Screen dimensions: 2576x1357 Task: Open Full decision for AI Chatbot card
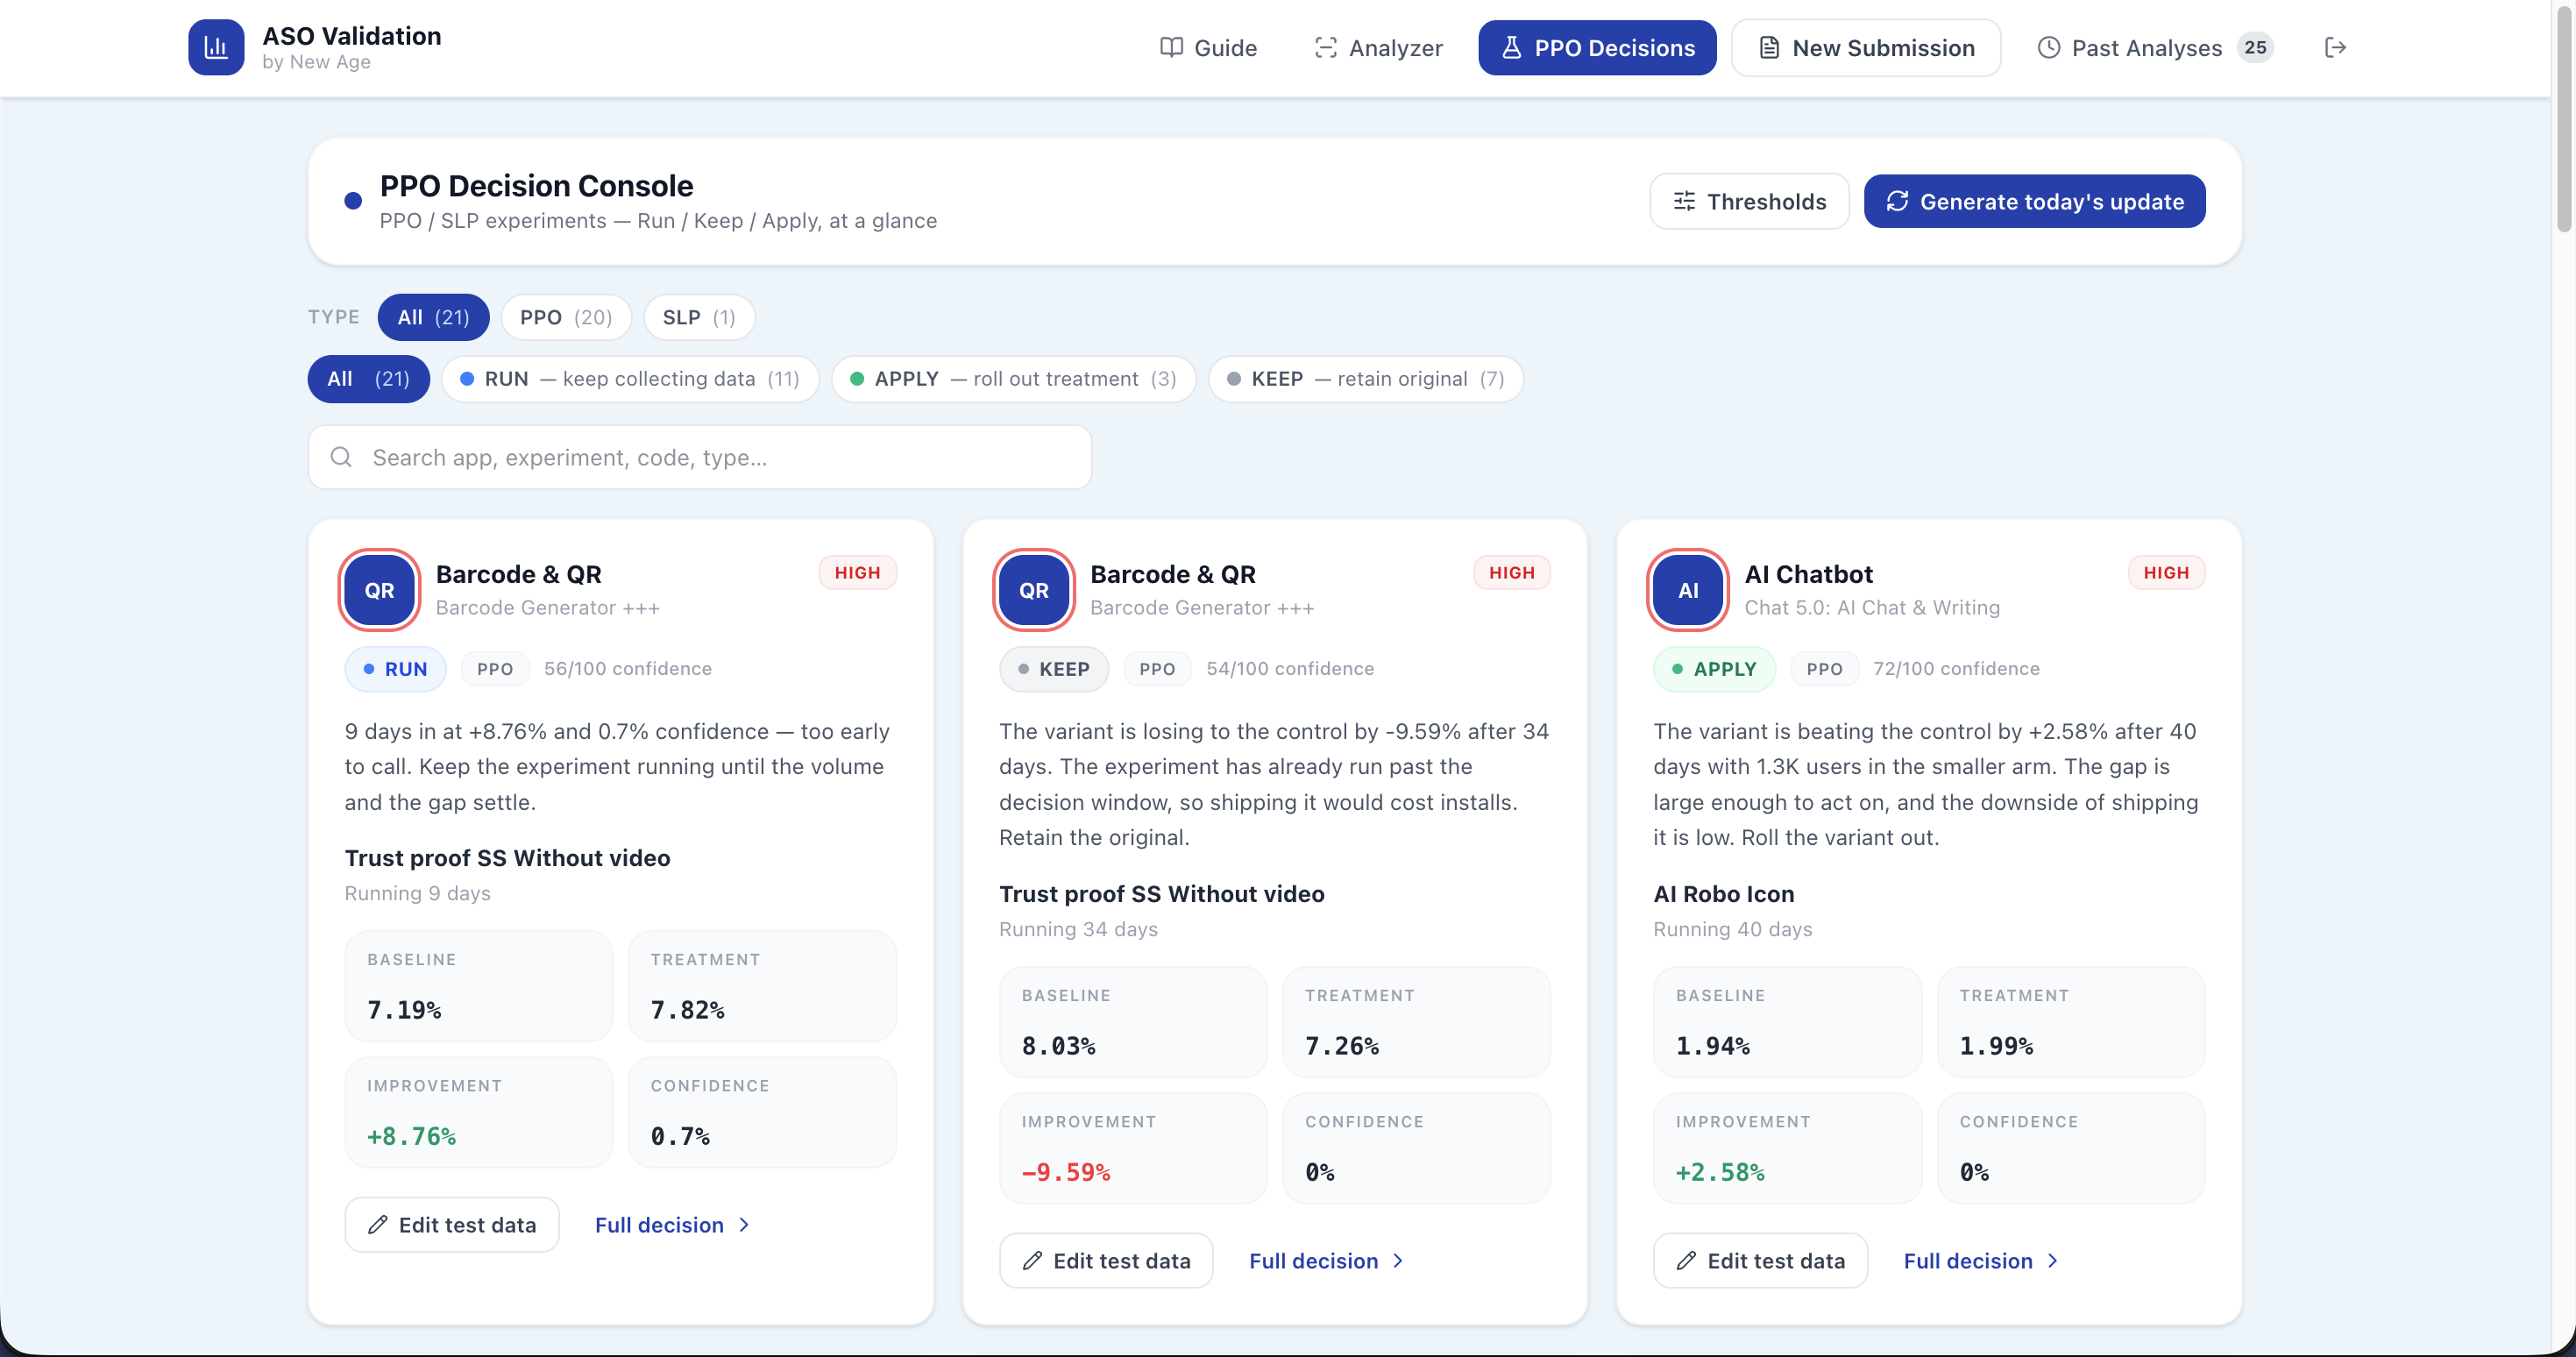(x=1980, y=1260)
